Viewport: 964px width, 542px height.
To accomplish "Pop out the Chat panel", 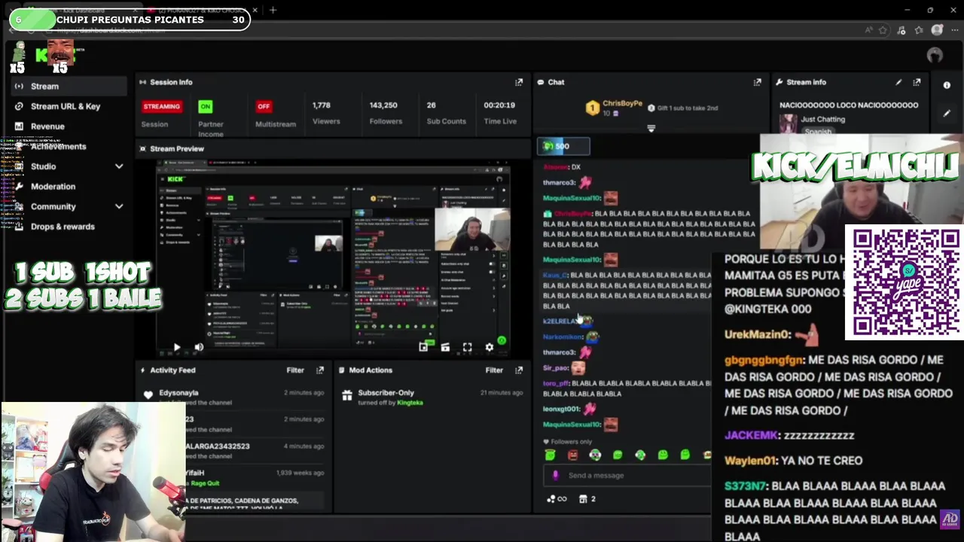I will (x=757, y=82).
